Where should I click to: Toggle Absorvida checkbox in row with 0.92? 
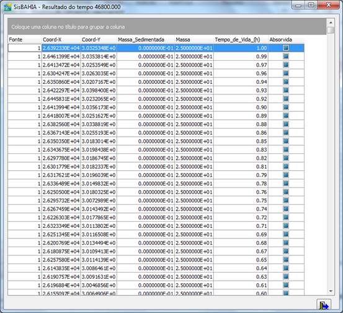286,99
